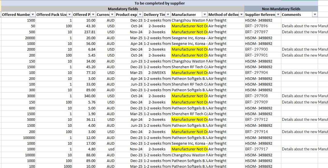Select supplier reference BRT- 297897
Viewport: 328px width, 168px height.
coord(263,32)
